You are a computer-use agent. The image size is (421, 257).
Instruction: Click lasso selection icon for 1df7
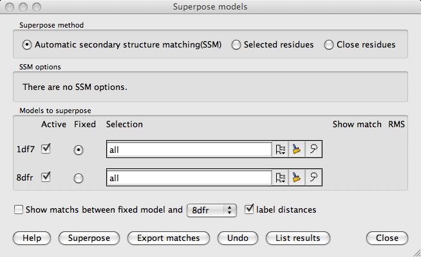313,150
